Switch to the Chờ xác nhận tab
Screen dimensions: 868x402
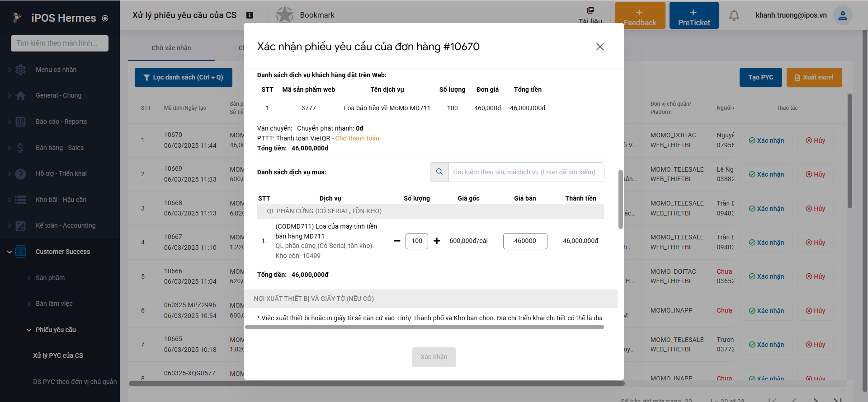coord(171,48)
